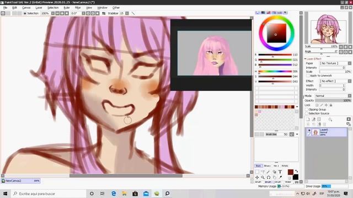
Task: Open the Layer menu
Action: click(39, 8)
